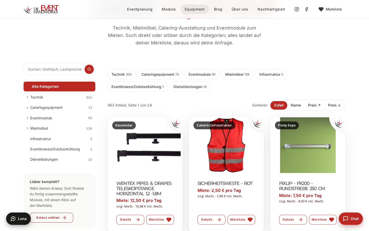Expand the Cateringequipment category chevron

tap(27, 108)
